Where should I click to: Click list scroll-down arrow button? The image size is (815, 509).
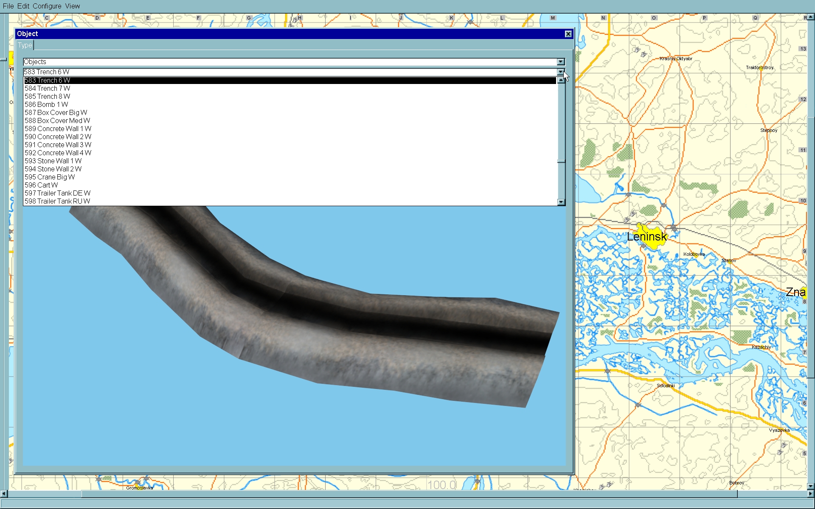[561, 202]
